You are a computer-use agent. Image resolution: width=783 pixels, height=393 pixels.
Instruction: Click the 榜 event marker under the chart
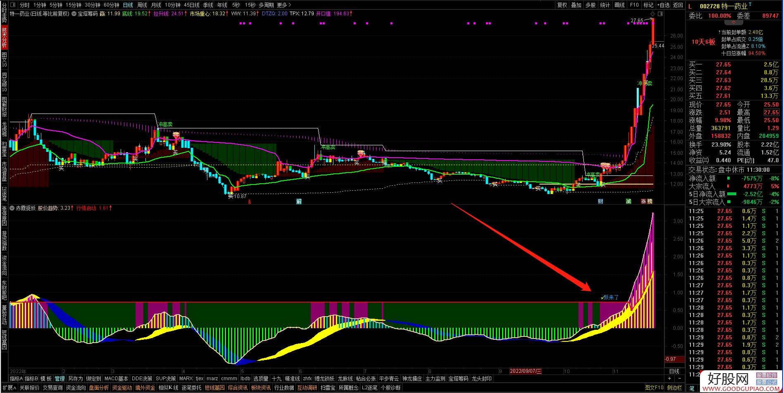[650, 201]
